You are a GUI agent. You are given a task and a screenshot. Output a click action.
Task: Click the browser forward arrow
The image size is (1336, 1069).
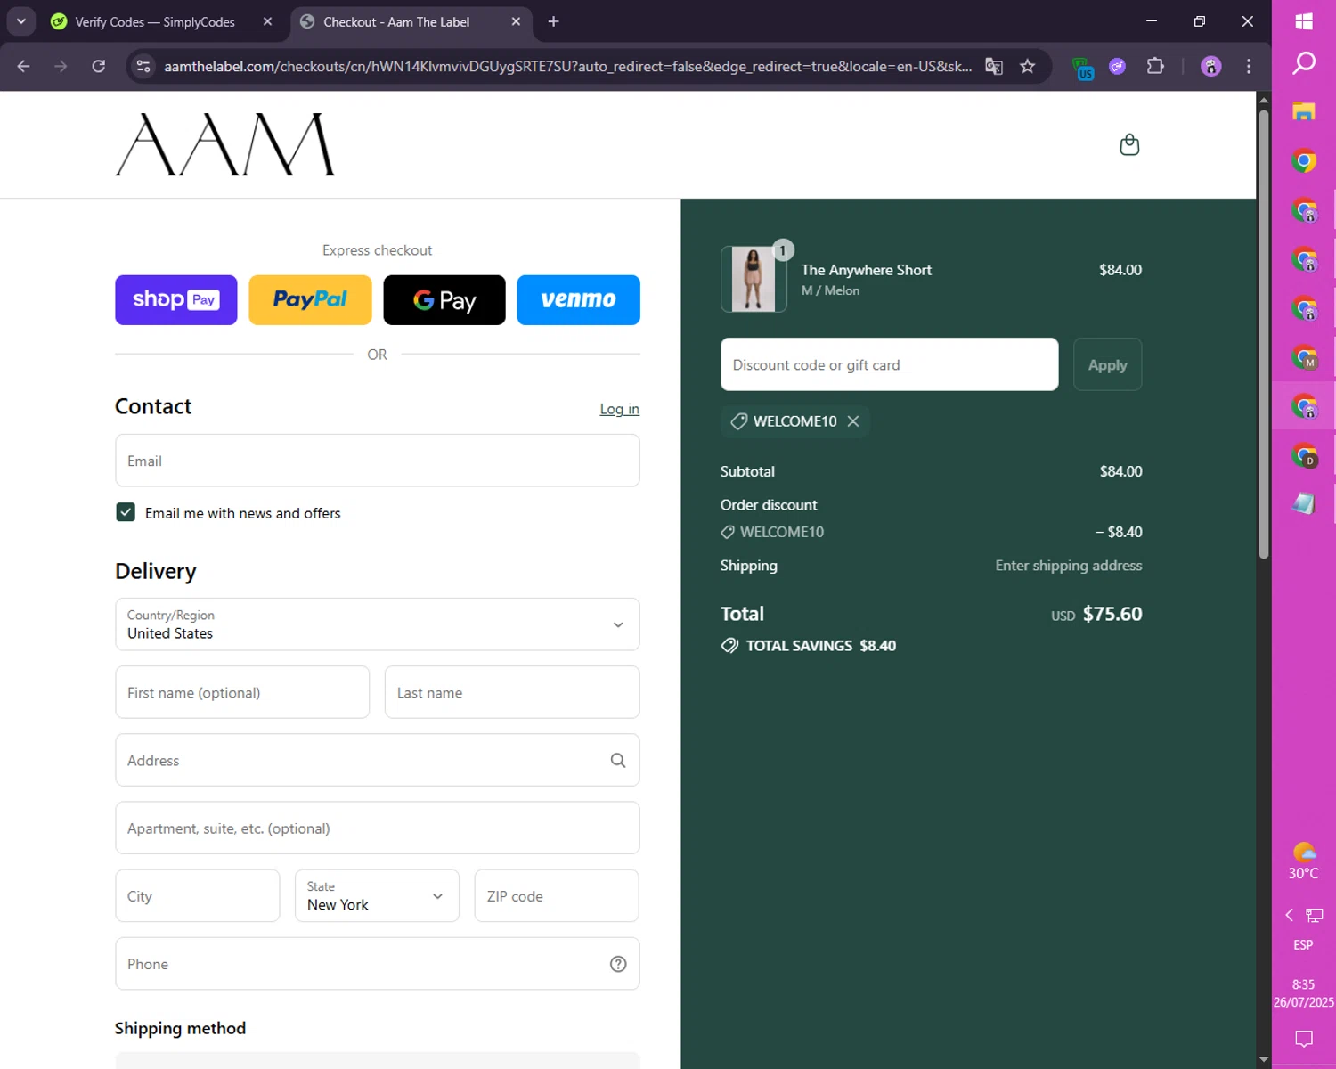pyautogui.click(x=61, y=66)
